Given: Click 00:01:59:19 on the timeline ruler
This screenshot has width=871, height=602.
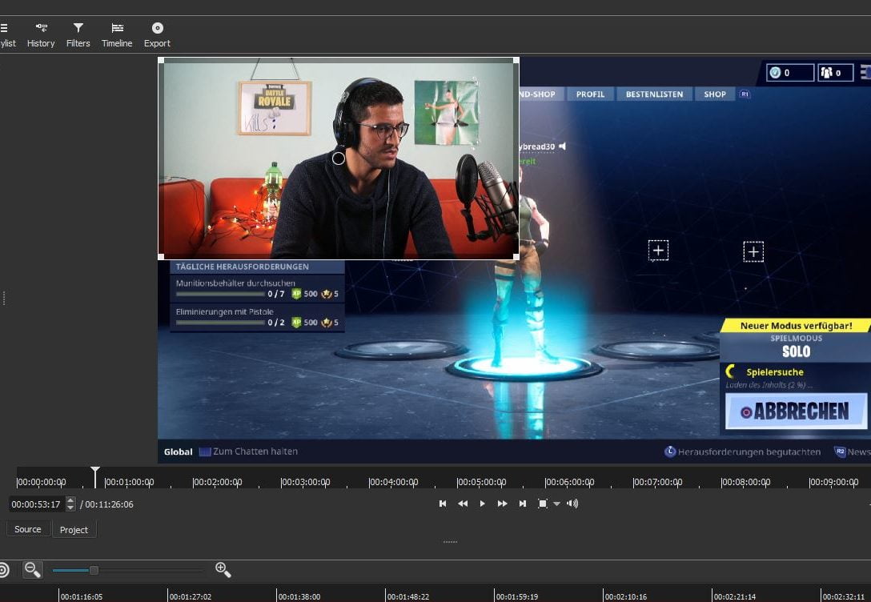Looking at the screenshot, I should pos(516,596).
